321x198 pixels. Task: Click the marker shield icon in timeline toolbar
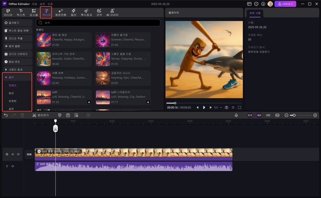coord(60,115)
